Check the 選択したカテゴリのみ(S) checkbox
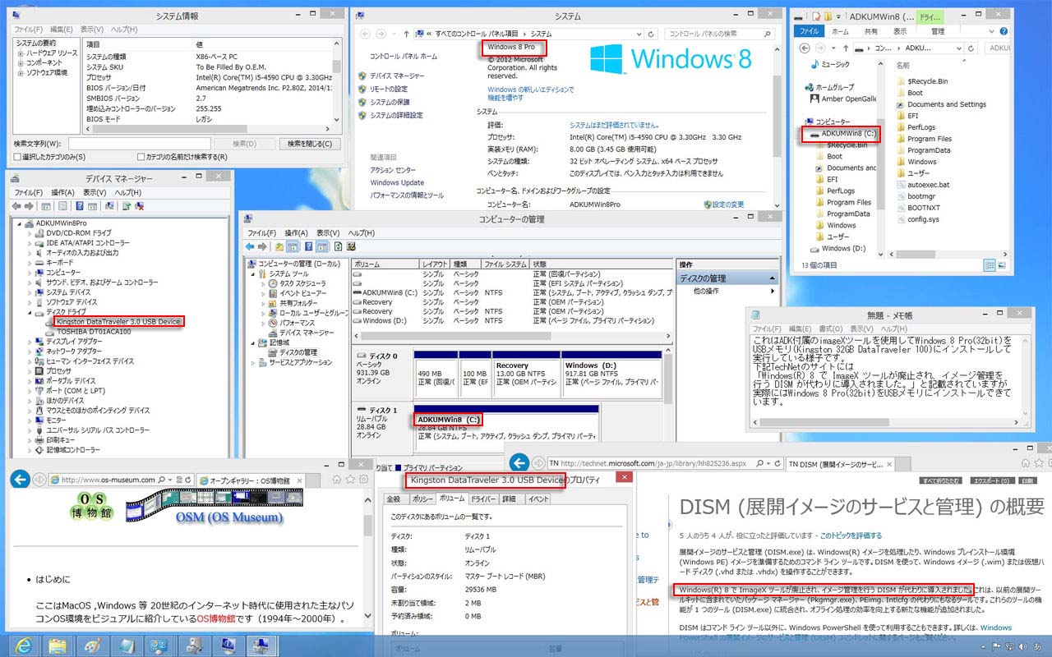Viewport: 1052px width, 657px height. (17, 157)
